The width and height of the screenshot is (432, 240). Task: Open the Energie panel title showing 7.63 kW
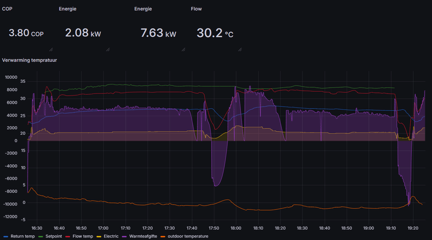tap(143, 9)
